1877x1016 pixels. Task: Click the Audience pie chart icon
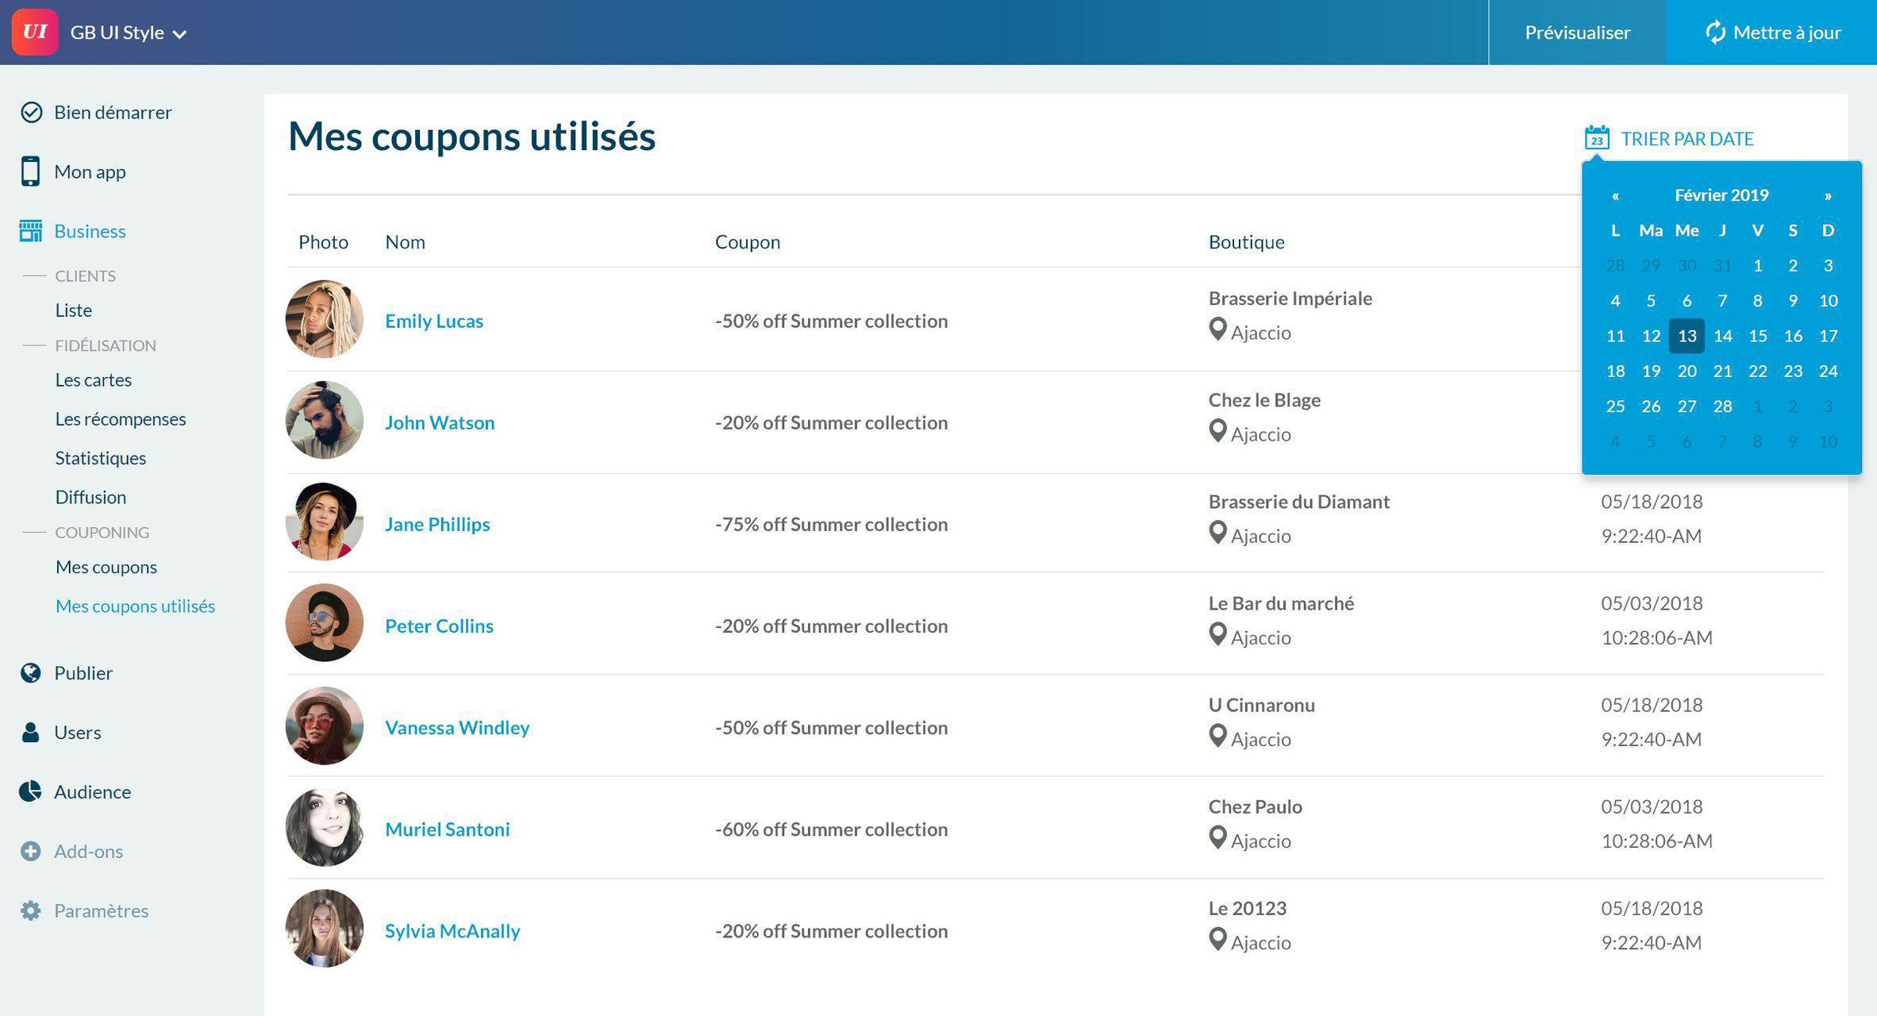tap(30, 791)
